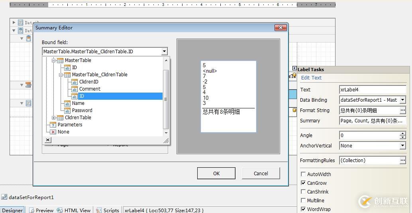Enable the CanShrink checkbox
Screen dimensions: 412x213
pyautogui.click(x=303, y=192)
